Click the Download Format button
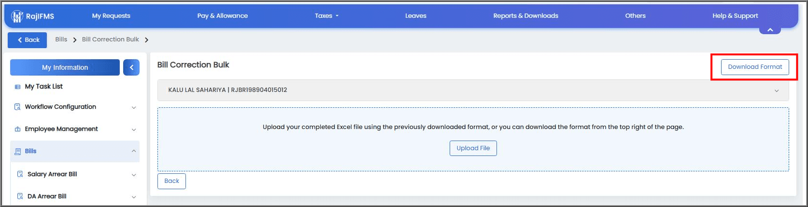The image size is (808, 207). click(755, 67)
